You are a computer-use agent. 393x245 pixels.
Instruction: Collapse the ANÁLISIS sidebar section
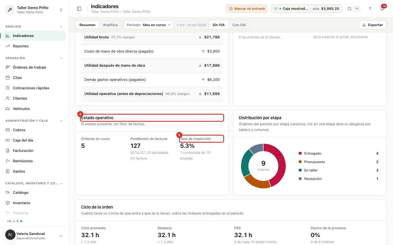(61, 26)
